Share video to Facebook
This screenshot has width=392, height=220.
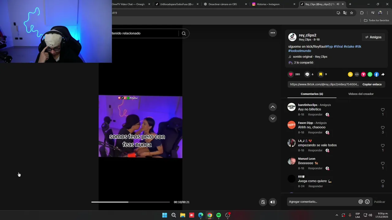376,74
